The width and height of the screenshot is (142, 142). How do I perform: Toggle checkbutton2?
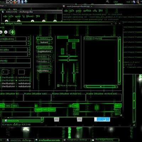coord(7,81)
